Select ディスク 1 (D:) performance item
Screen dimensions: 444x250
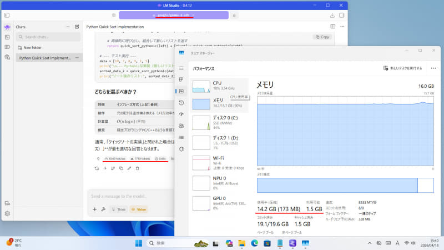(x=220, y=143)
